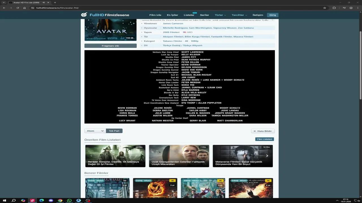
Task: Open Michelle Rodriguez actor link
Action: pos(175,28)
